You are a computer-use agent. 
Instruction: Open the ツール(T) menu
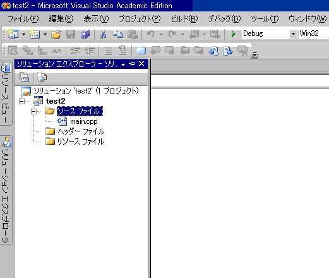pos(265,19)
